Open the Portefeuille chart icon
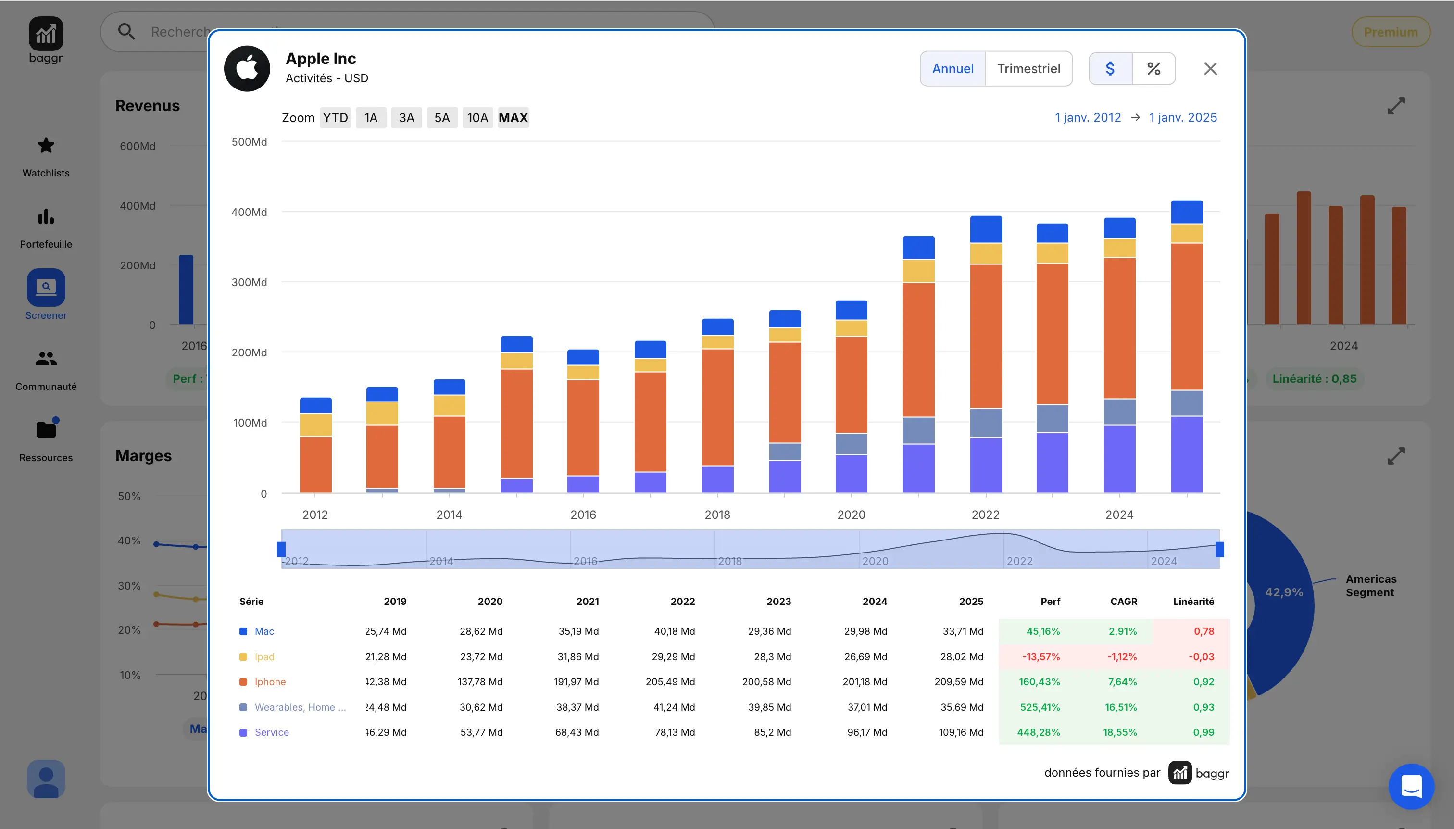This screenshot has width=1454, height=829. tap(46, 217)
